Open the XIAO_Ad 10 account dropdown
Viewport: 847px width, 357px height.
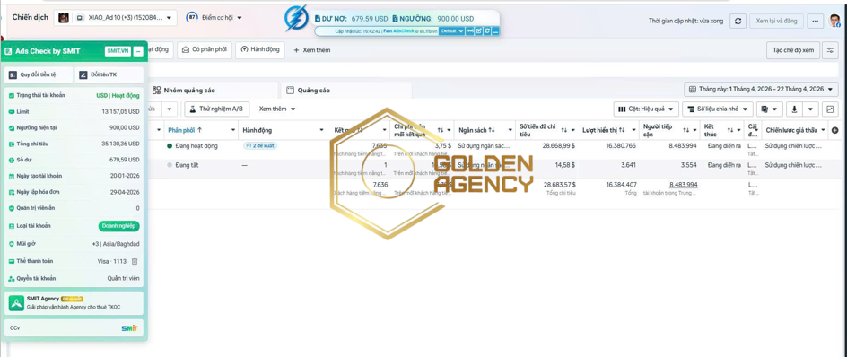pyautogui.click(x=116, y=18)
